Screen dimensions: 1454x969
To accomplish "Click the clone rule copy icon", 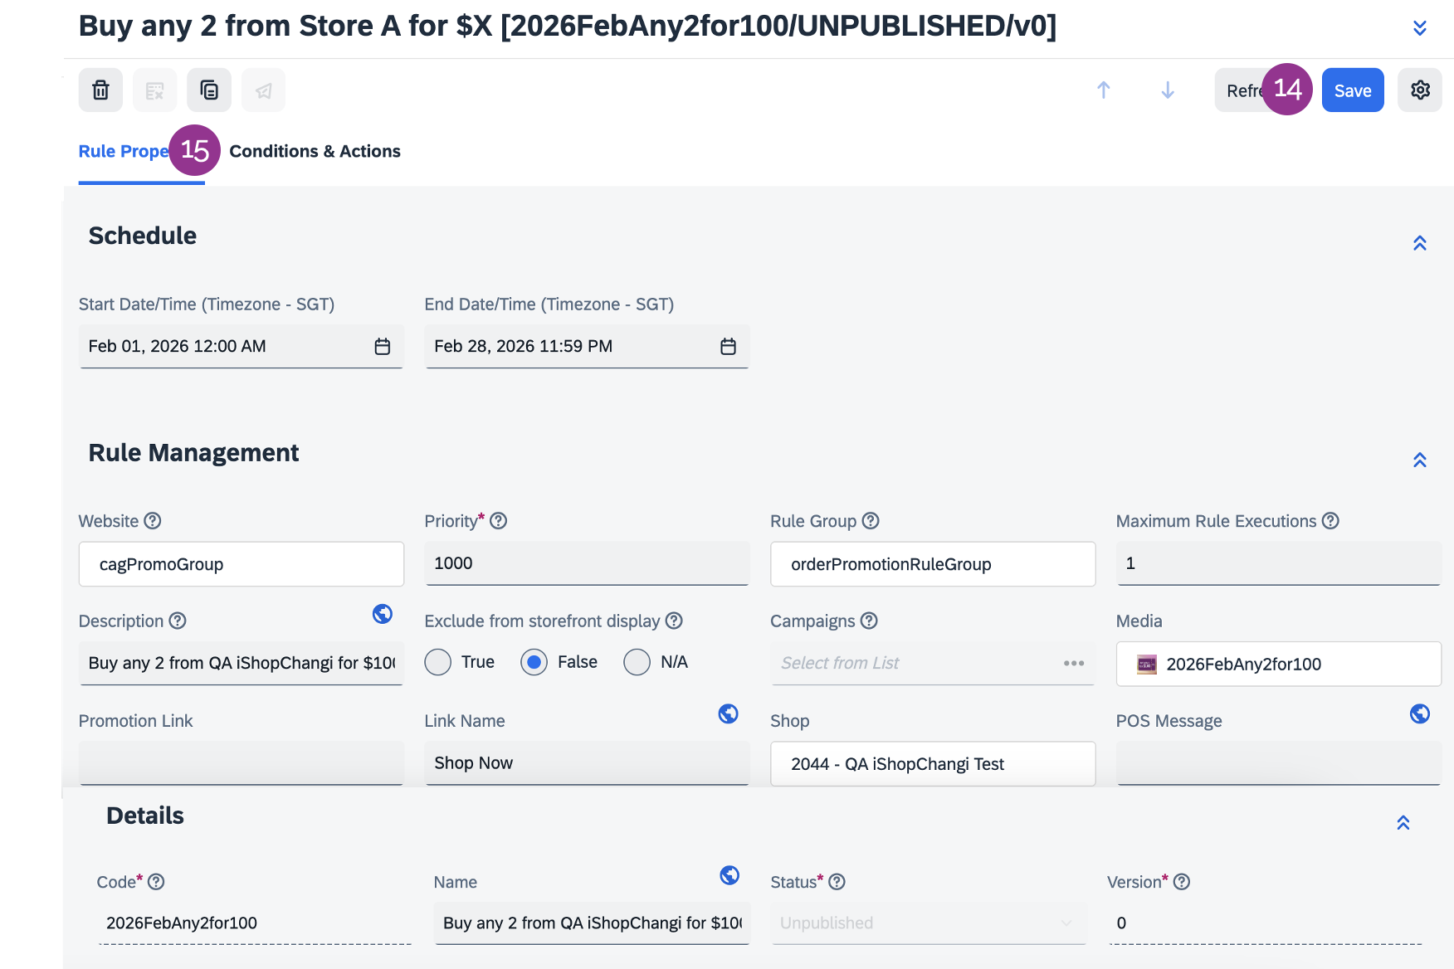I will pos(209,90).
